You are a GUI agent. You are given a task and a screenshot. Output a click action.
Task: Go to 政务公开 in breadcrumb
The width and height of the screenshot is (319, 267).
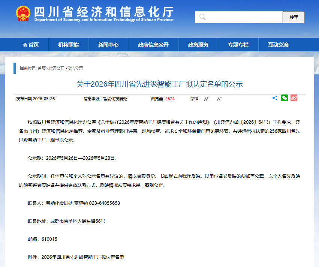56,68
